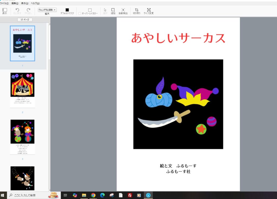This screenshot has height=199, width=277.
Task: Click thumbnail panel scroll up arrow
Action: pos(50,24)
